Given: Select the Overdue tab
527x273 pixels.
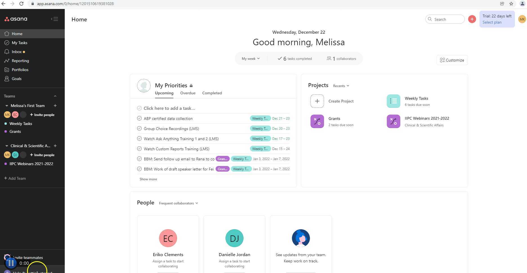Looking at the screenshot, I should tap(188, 93).
